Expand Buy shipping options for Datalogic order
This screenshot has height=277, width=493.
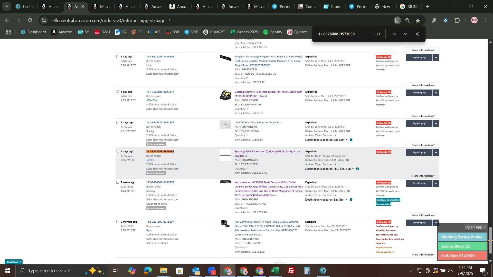[x=436, y=93]
